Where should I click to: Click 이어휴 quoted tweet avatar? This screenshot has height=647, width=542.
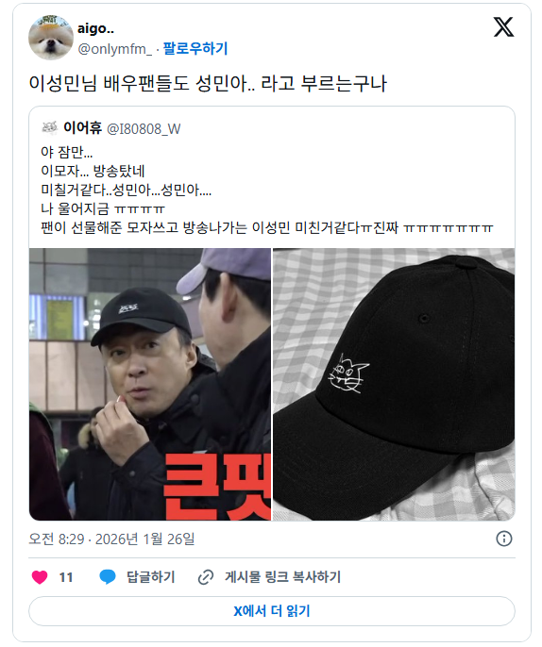[49, 128]
